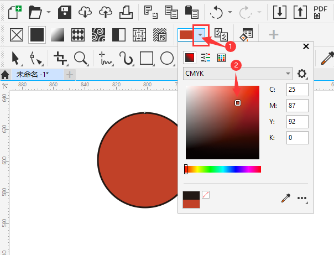Image resolution: width=334 pixels, height=255 pixels.
Task: Click the more options ellipsis button
Action: (302, 197)
